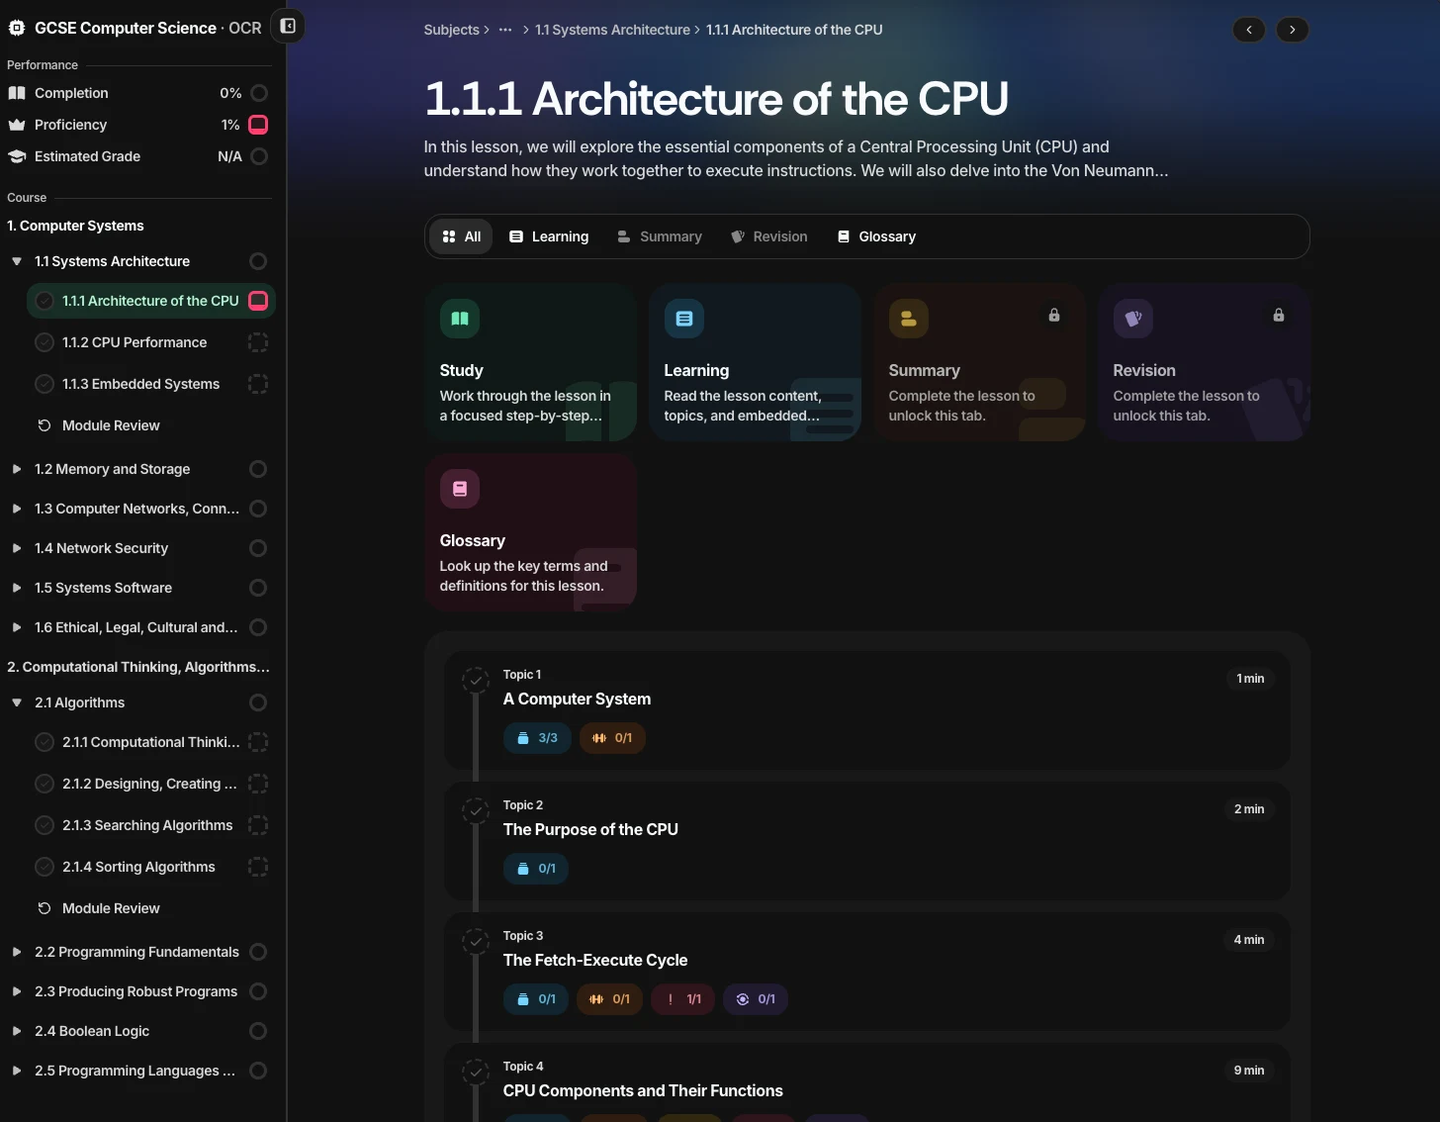Click the GCSE Computer Science chip icon
This screenshot has height=1122, width=1440.
point(17,28)
